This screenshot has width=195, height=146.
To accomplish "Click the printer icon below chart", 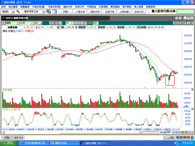I will click(x=186, y=132).
